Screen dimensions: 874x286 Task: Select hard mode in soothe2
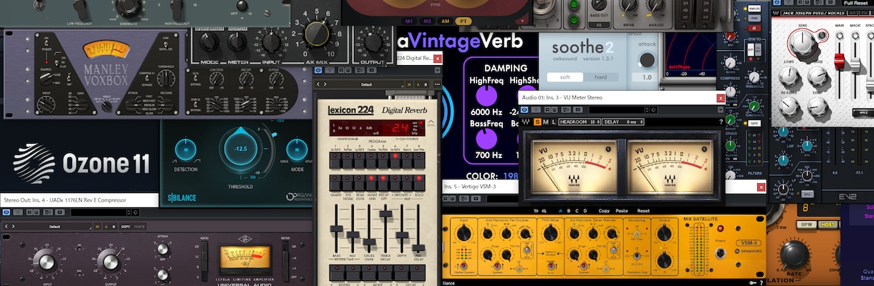tap(601, 77)
